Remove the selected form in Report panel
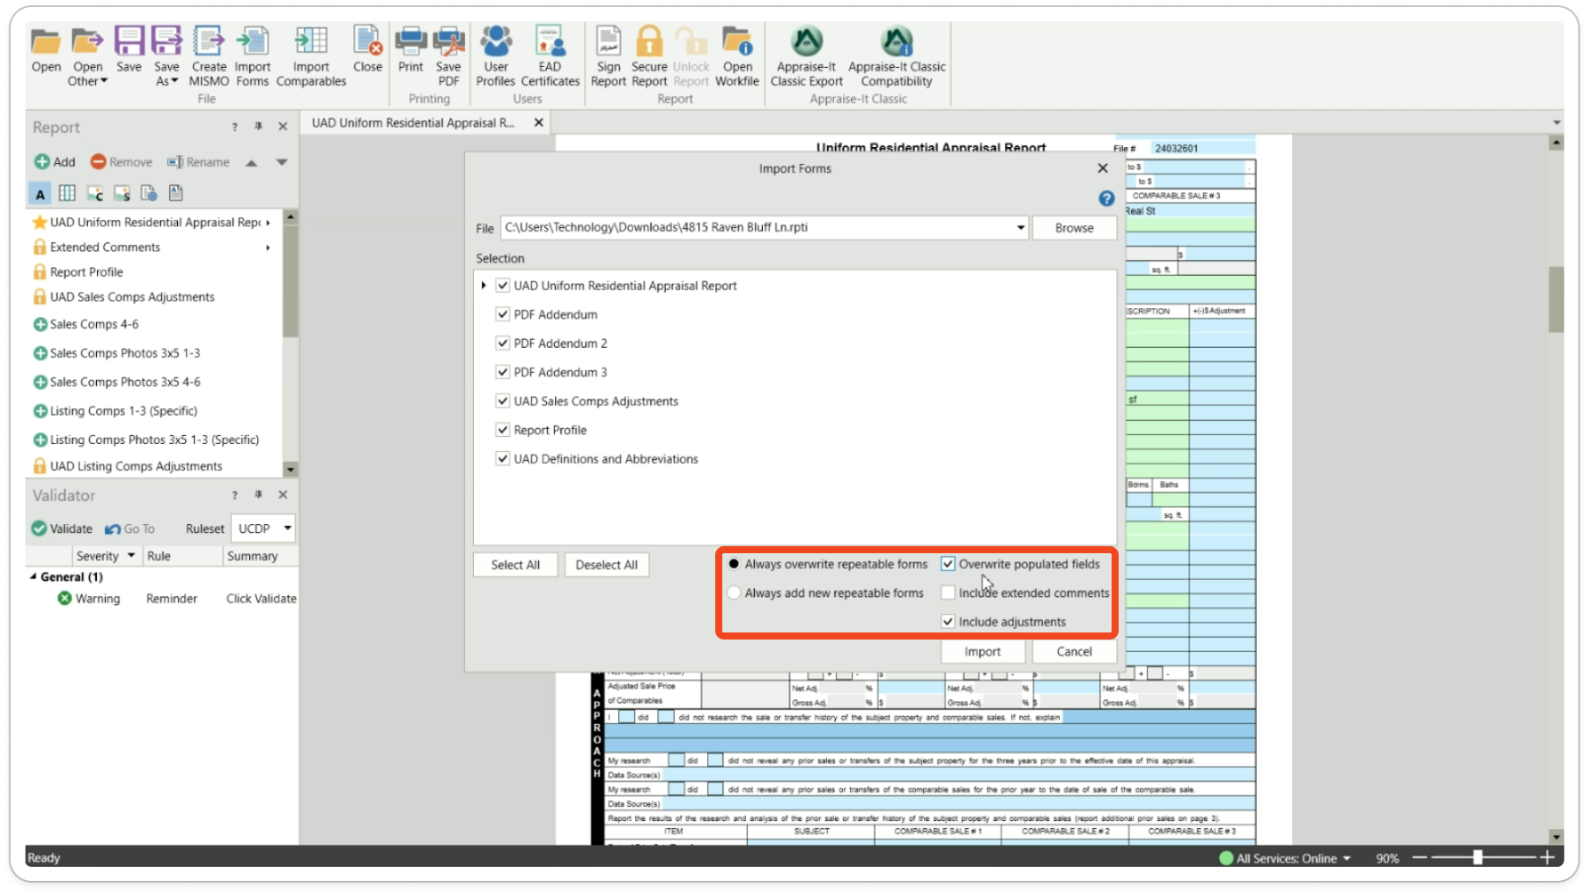 point(122,162)
